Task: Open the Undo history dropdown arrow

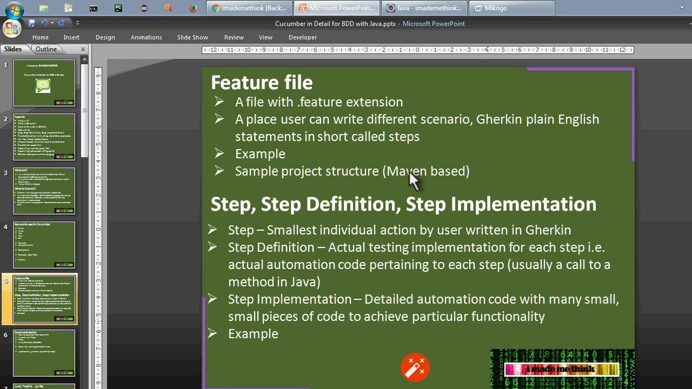Action: (x=52, y=23)
